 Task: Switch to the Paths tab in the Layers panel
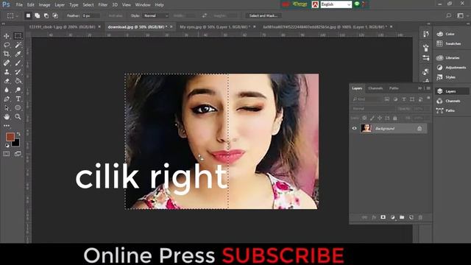click(394, 88)
